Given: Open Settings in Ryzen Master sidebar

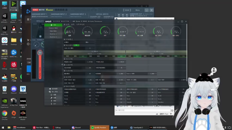Looking at the screenshot, I should 53,98.
